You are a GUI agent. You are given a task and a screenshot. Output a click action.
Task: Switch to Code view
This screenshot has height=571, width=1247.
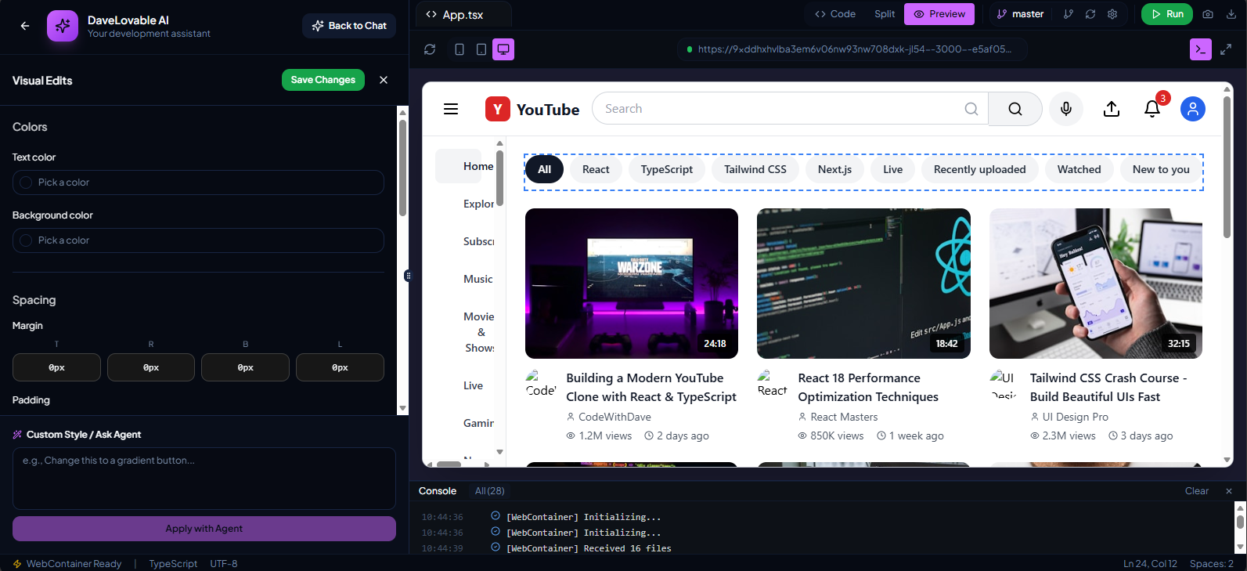pyautogui.click(x=835, y=14)
